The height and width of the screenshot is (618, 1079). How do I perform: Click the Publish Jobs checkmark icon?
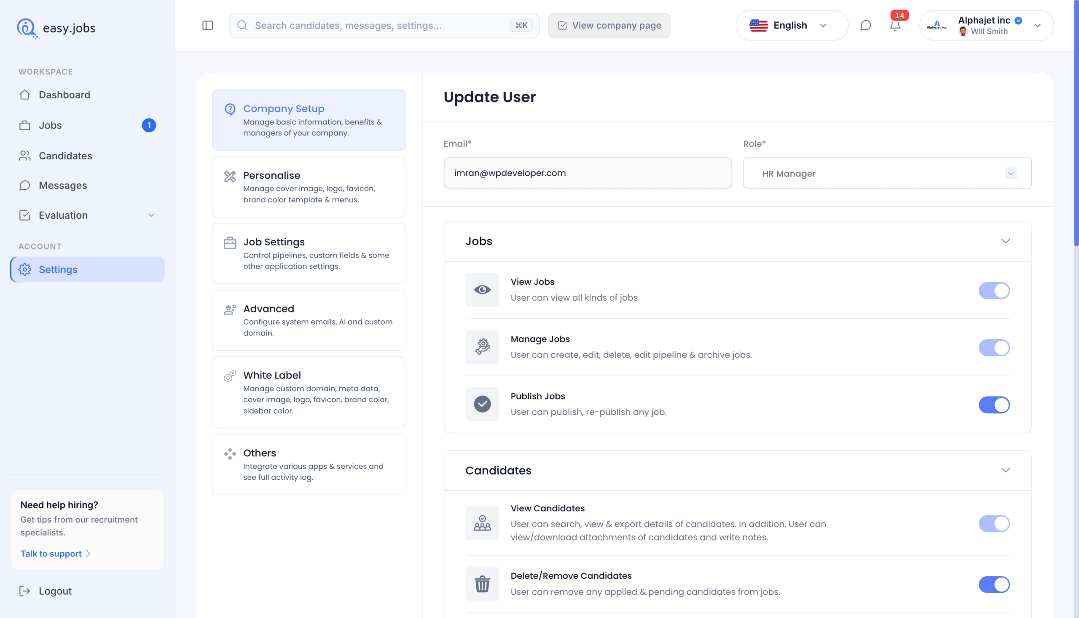(483, 404)
